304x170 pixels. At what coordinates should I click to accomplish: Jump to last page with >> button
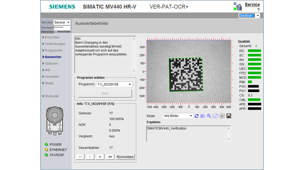click(110, 157)
